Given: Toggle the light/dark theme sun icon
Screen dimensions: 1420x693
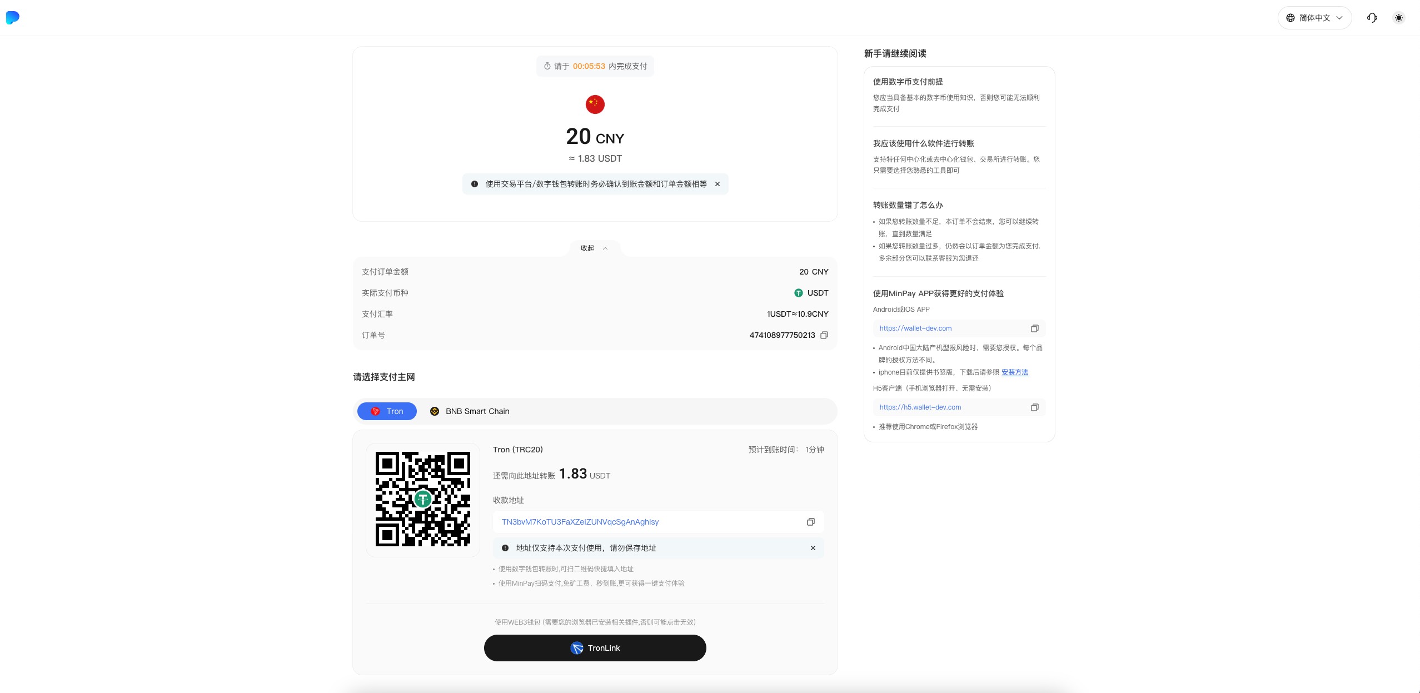Looking at the screenshot, I should tap(1399, 18).
